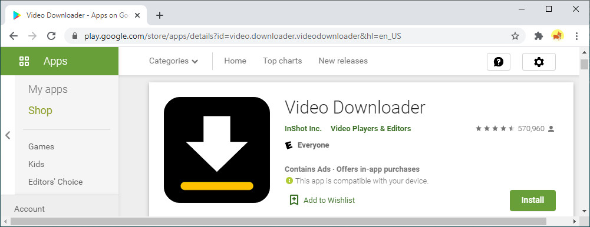The image size is (590, 227).
Task: Open New releases
Action: (343, 61)
